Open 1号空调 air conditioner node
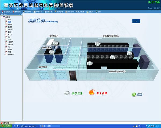The height and width of the screenshot is (128, 161). click(10, 42)
